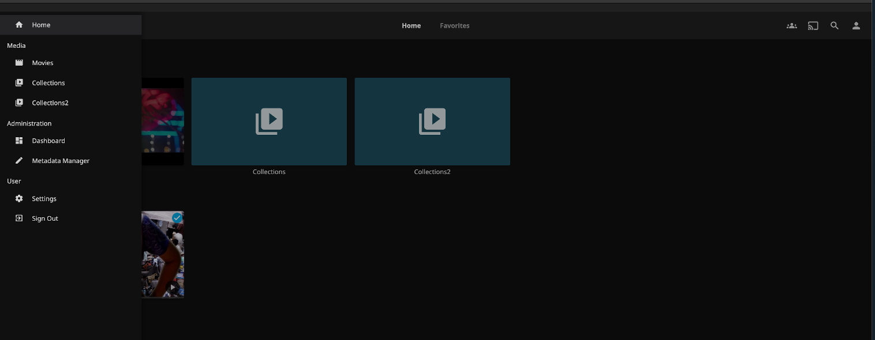Image resolution: width=875 pixels, height=340 pixels.
Task: Click the Settings gear icon
Action: point(19,198)
